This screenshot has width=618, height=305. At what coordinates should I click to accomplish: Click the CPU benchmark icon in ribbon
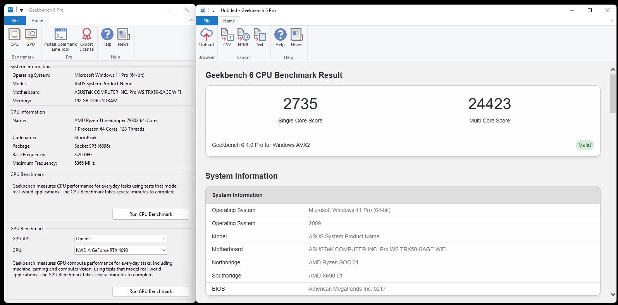point(14,38)
